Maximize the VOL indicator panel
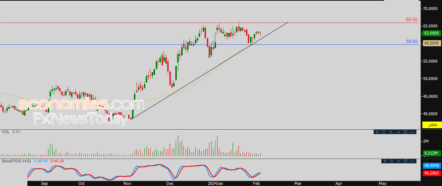This screenshot has height=186, width=442. [x=383, y=132]
